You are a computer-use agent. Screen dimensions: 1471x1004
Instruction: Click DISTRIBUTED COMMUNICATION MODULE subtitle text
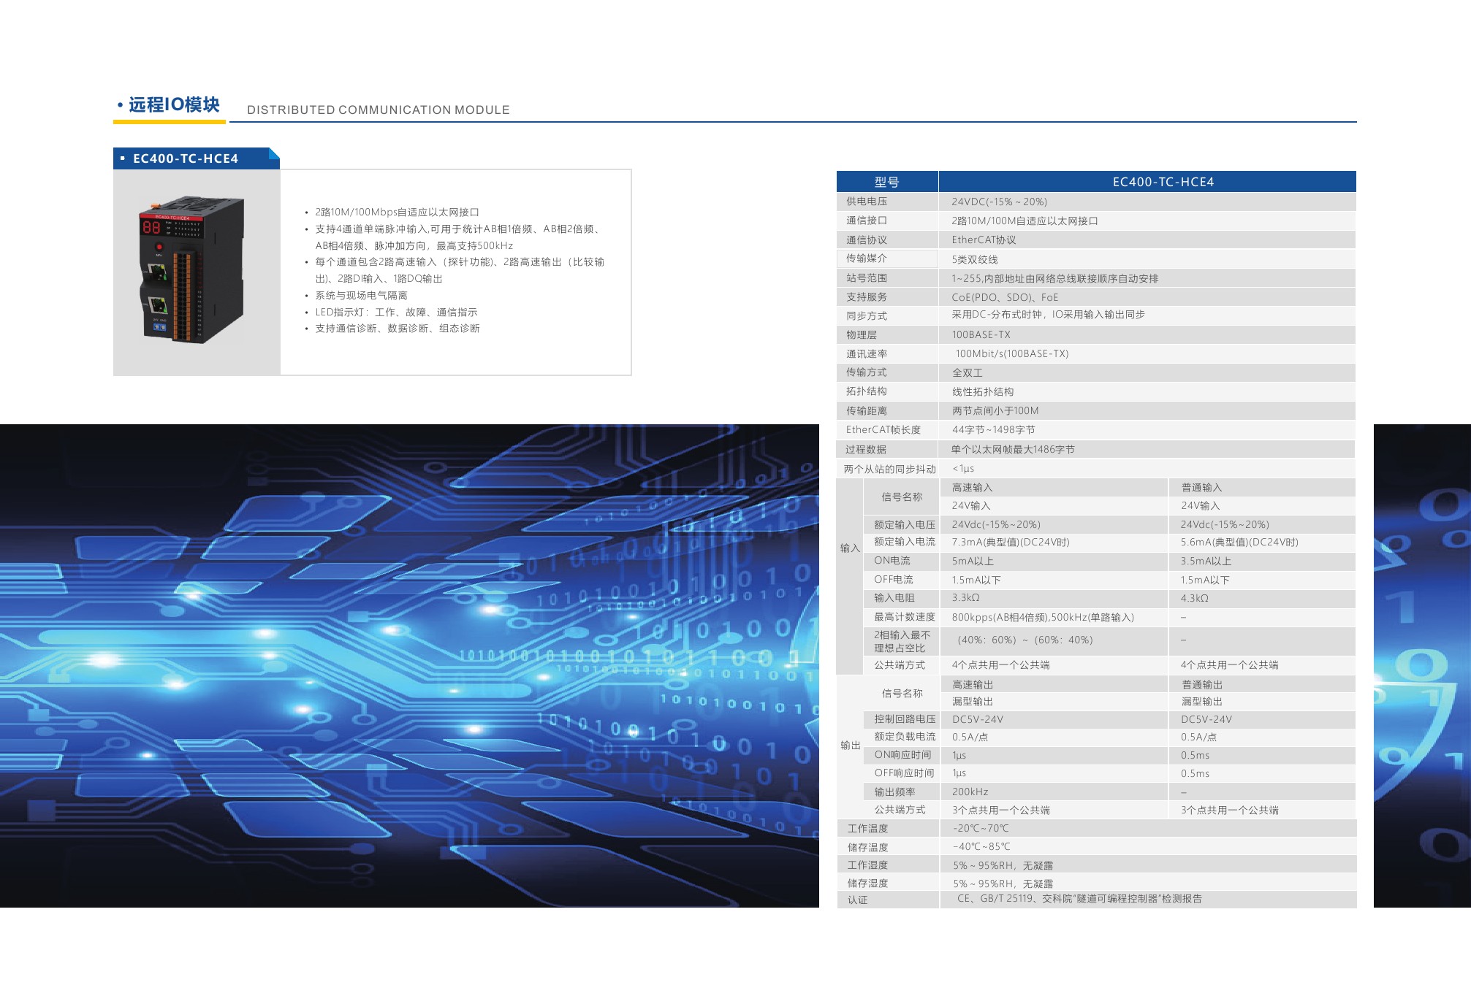coord(378,110)
